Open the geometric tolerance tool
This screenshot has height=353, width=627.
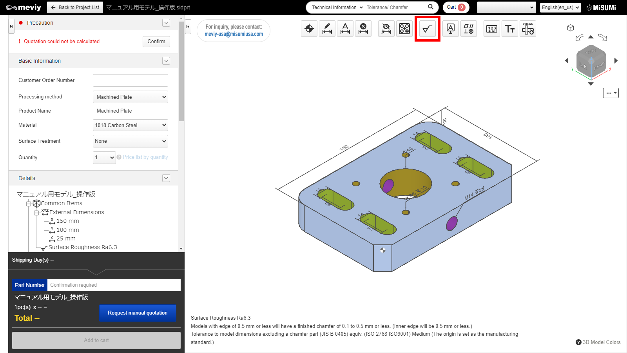click(469, 29)
